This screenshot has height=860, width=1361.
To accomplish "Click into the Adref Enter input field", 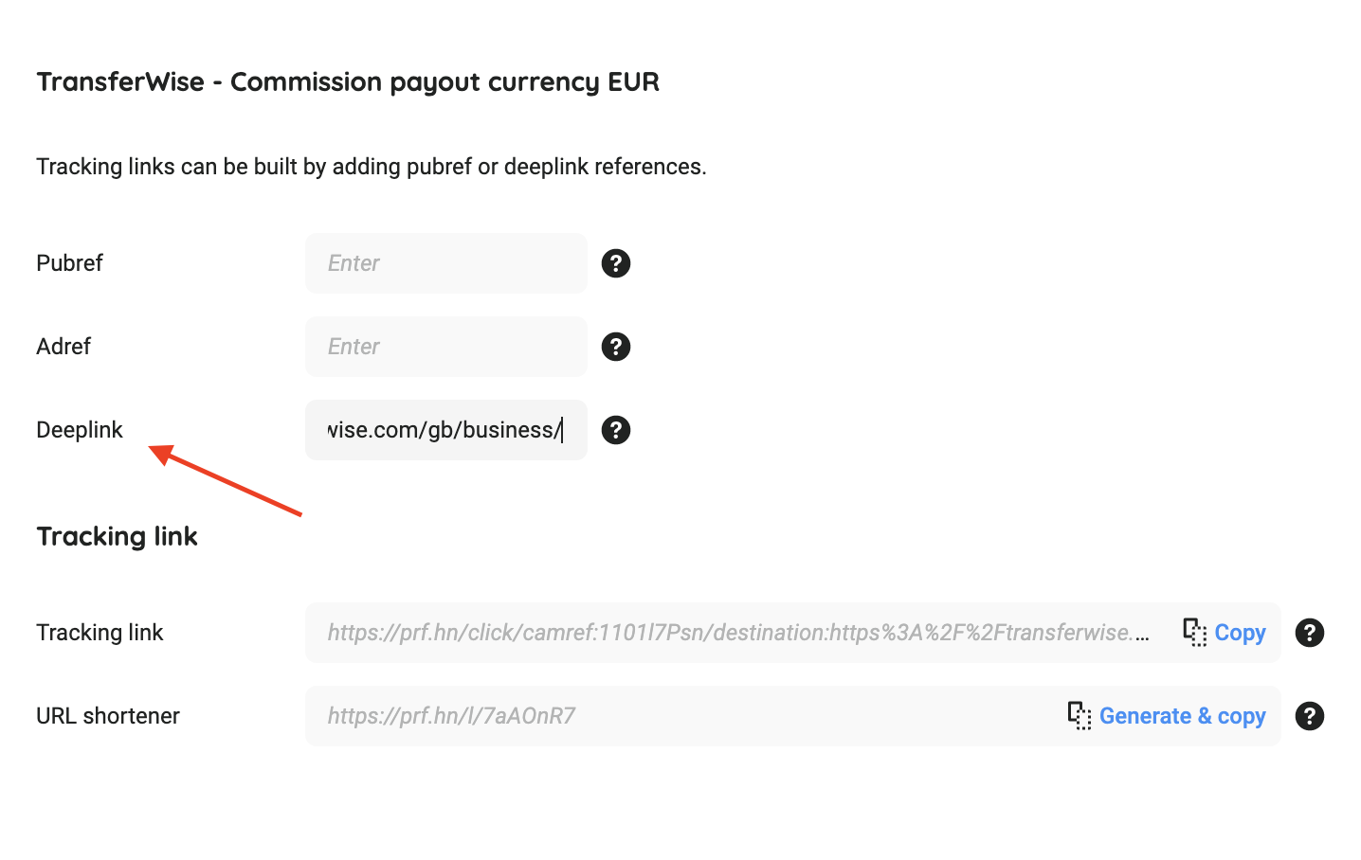I will [445, 347].
